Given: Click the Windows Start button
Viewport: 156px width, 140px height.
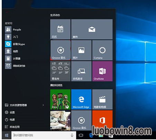Looking at the screenshot, I should [7, 135].
